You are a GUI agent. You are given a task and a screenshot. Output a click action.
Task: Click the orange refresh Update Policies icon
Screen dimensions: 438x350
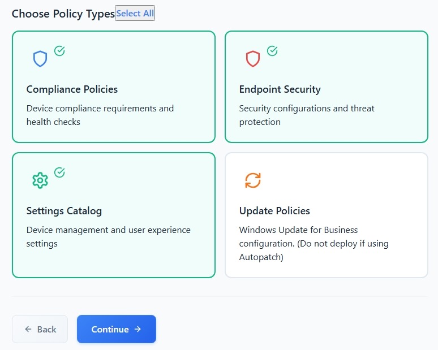click(253, 180)
